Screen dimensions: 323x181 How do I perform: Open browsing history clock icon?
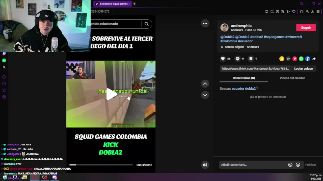[x=4, y=84]
